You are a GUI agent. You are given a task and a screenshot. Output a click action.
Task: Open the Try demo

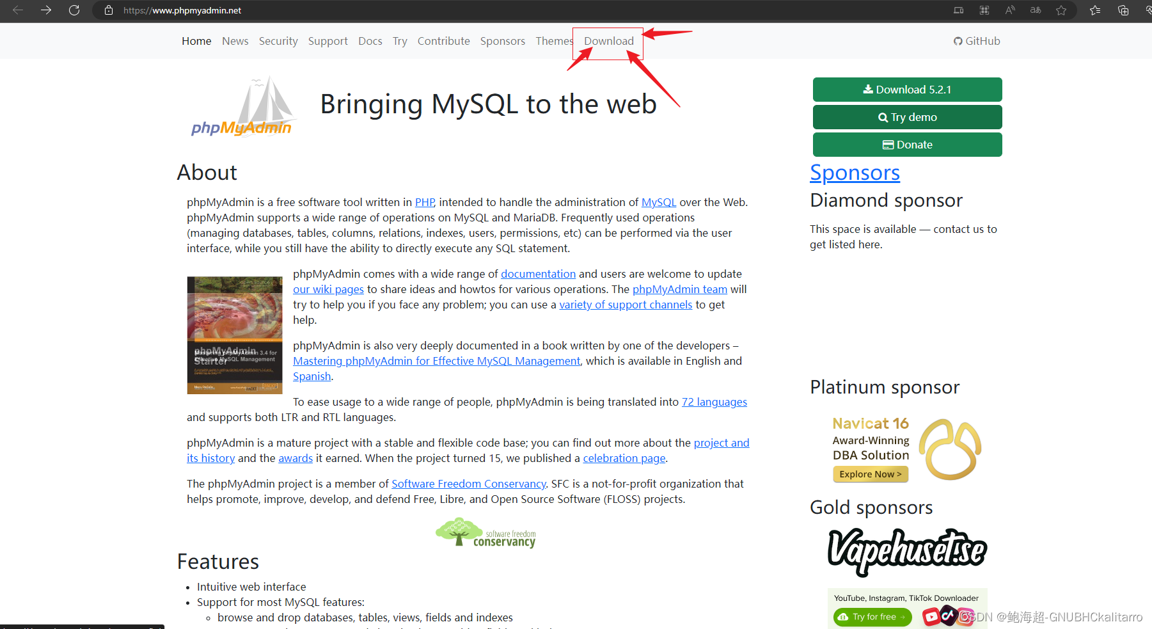[907, 116]
